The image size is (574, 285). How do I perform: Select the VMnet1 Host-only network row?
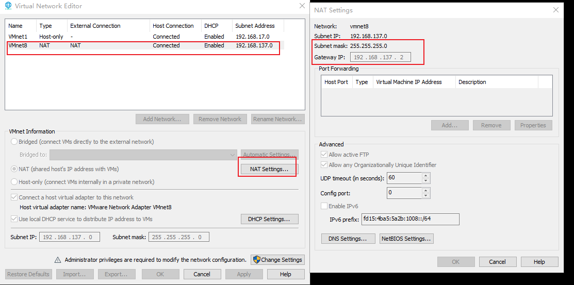coord(145,37)
